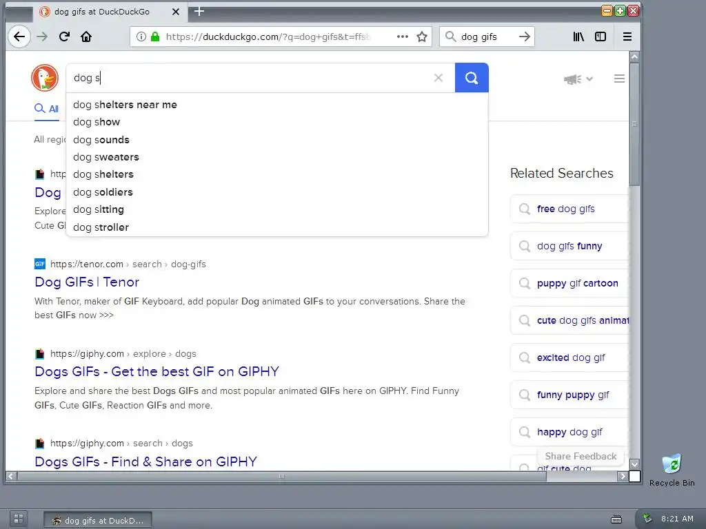Open Dog GIFs | Tenor result
The width and height of the screenshot is (706, 529).
tap(87, 282)
